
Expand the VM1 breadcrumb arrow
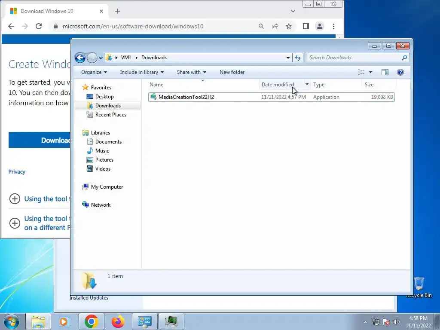pyautogui.click(x=136, y=58)
